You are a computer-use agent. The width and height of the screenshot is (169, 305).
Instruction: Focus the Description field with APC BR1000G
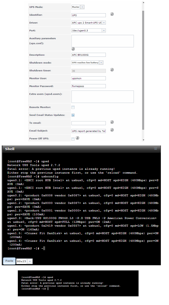(89, 55)
